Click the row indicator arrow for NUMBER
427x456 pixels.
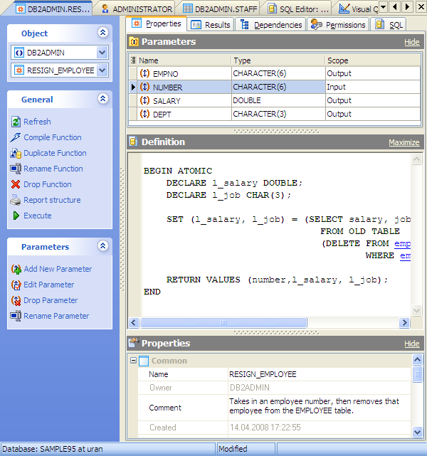133,87
